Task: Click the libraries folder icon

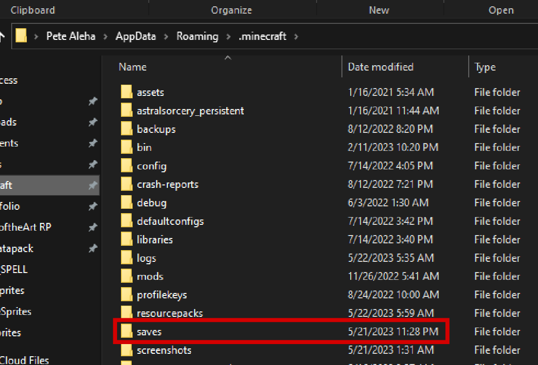Action: (x=127, y=239)
